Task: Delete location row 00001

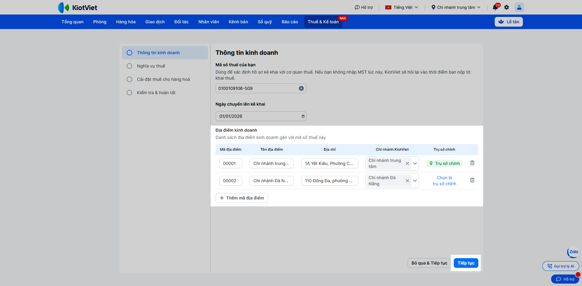Action: [472, 163]
